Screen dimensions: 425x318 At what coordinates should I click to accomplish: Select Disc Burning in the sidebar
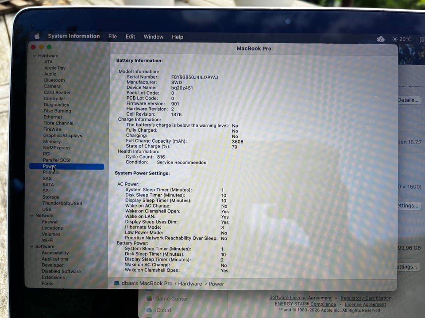pos(57,111)
